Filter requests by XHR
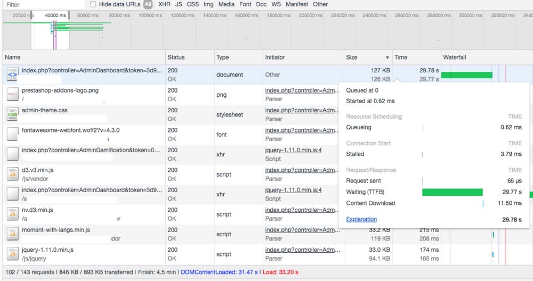This screenshot has width=533, height=281. tap(165, 4)
